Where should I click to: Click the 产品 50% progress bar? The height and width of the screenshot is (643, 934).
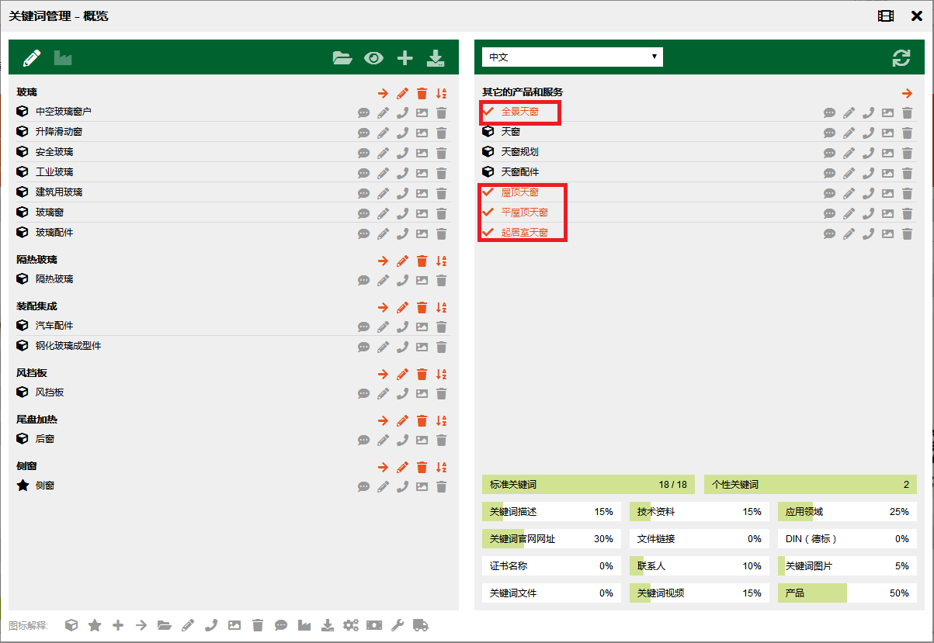click(x=847, y=593)
